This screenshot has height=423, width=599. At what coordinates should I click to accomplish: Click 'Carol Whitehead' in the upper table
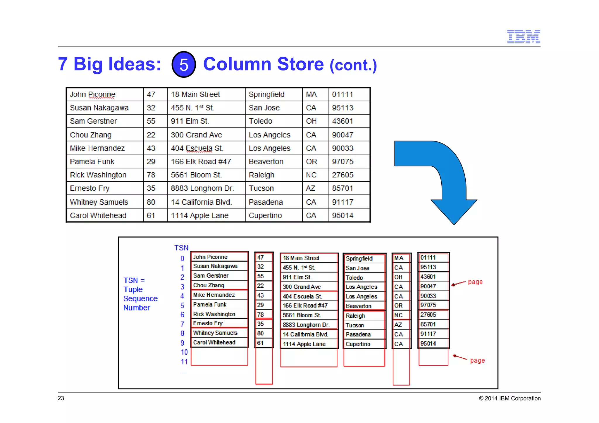pyautogui.click(x=98, y=215)
